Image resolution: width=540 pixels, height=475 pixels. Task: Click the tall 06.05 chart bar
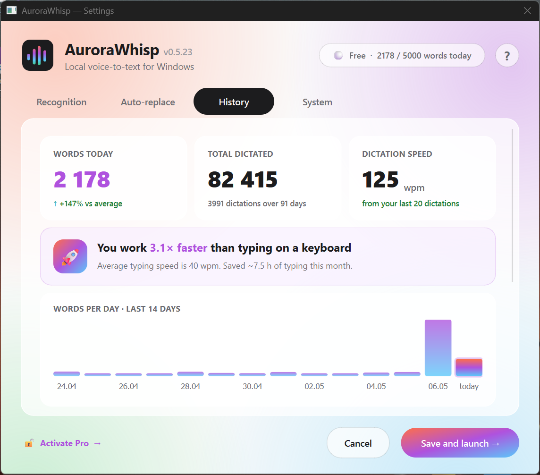tap(438, 348)
